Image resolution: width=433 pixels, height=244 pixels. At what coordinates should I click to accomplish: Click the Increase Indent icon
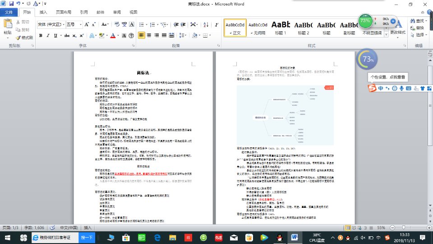(x=183, y=24)
